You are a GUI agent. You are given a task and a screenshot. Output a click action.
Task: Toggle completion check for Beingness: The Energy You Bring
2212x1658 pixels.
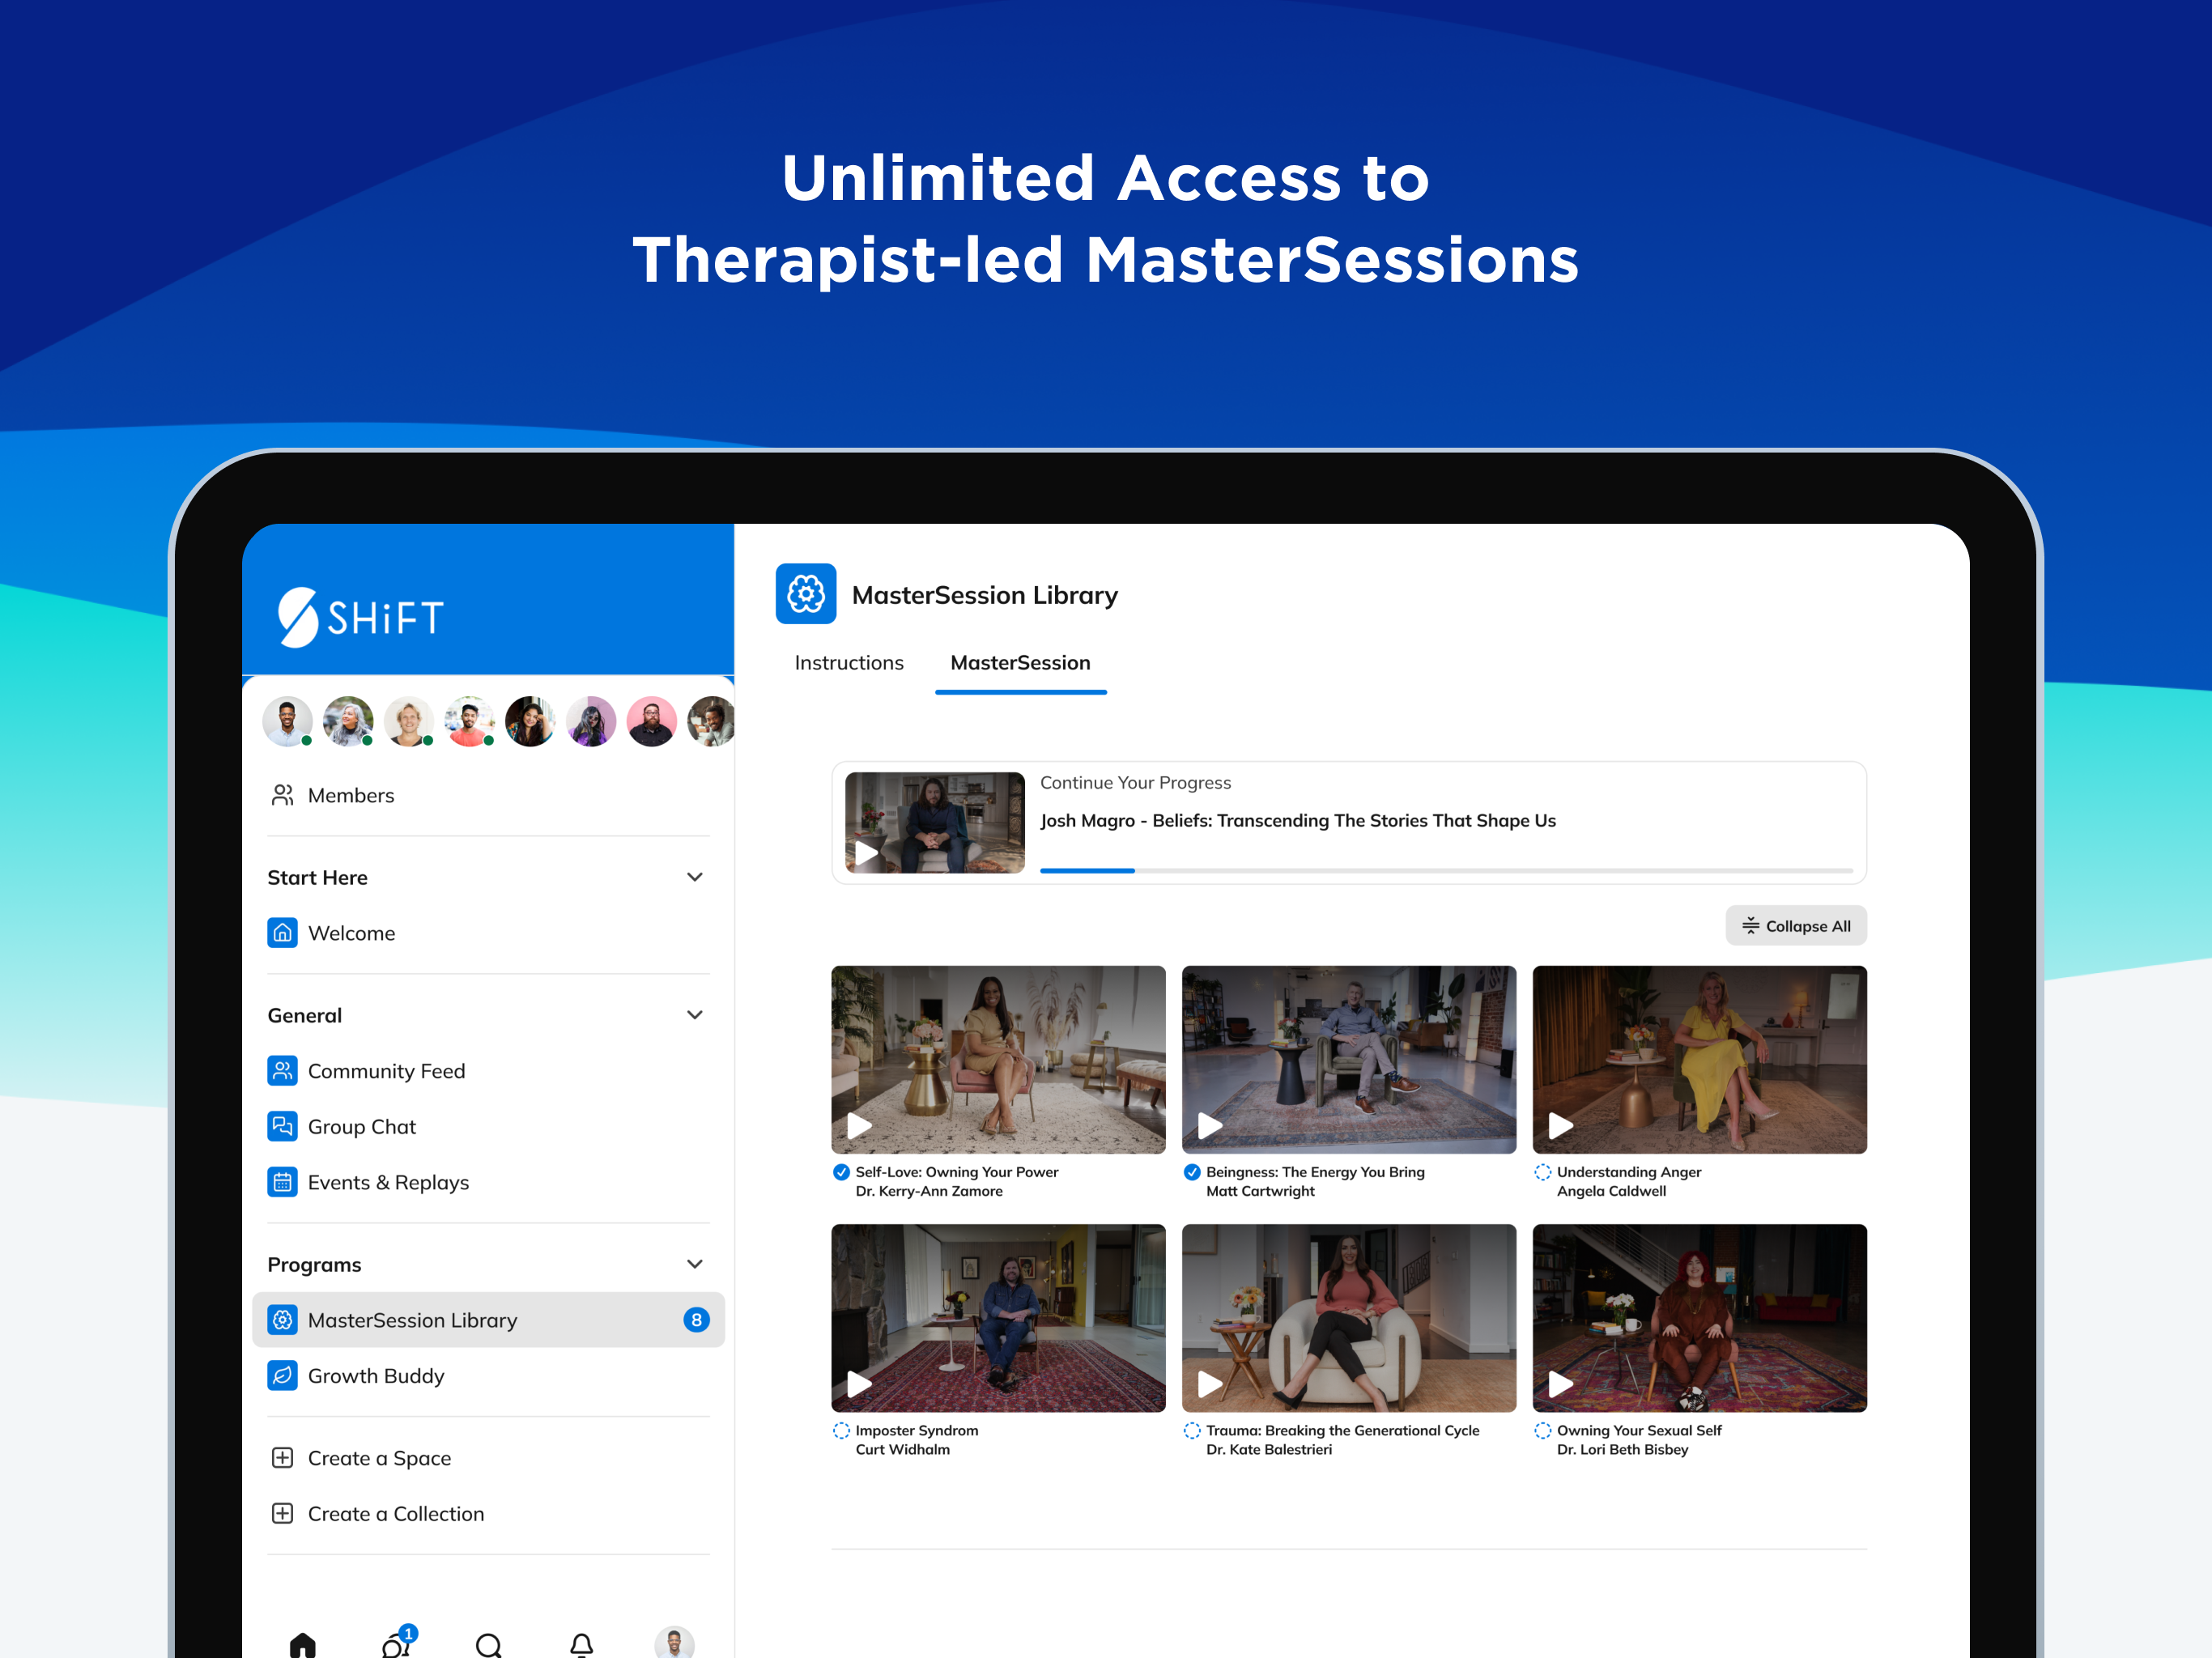coord(1192,1172)
